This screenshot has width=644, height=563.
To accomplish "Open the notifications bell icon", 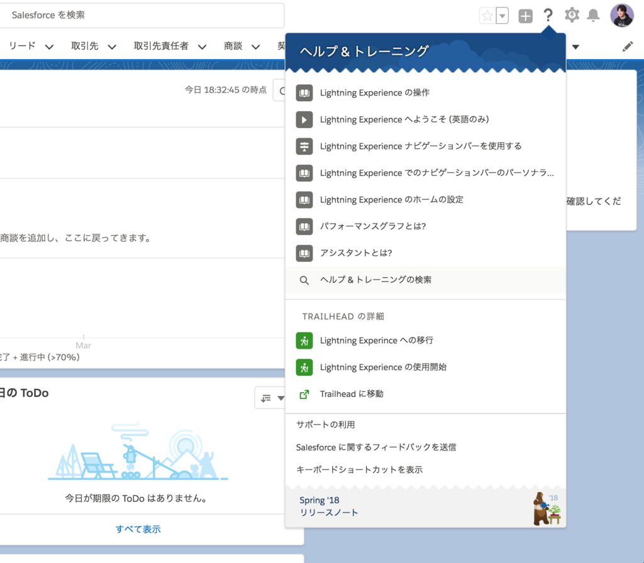I will click(593, 16).
